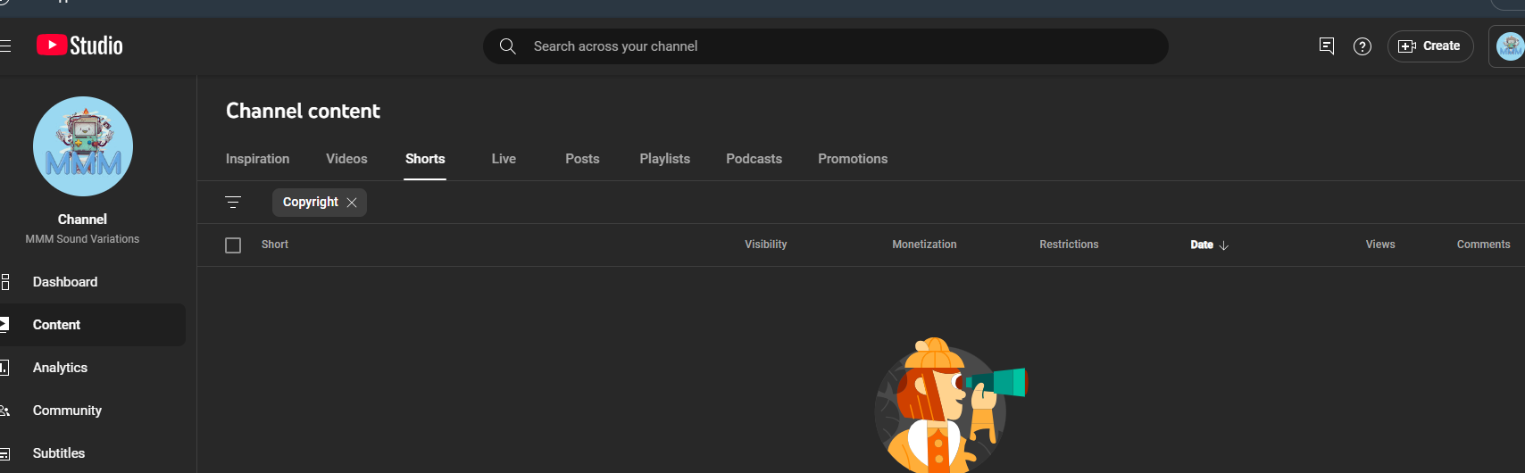This screenshot has width=1525, height=473.
Task: Click the Search across your channel field
Action: point(826,46)
